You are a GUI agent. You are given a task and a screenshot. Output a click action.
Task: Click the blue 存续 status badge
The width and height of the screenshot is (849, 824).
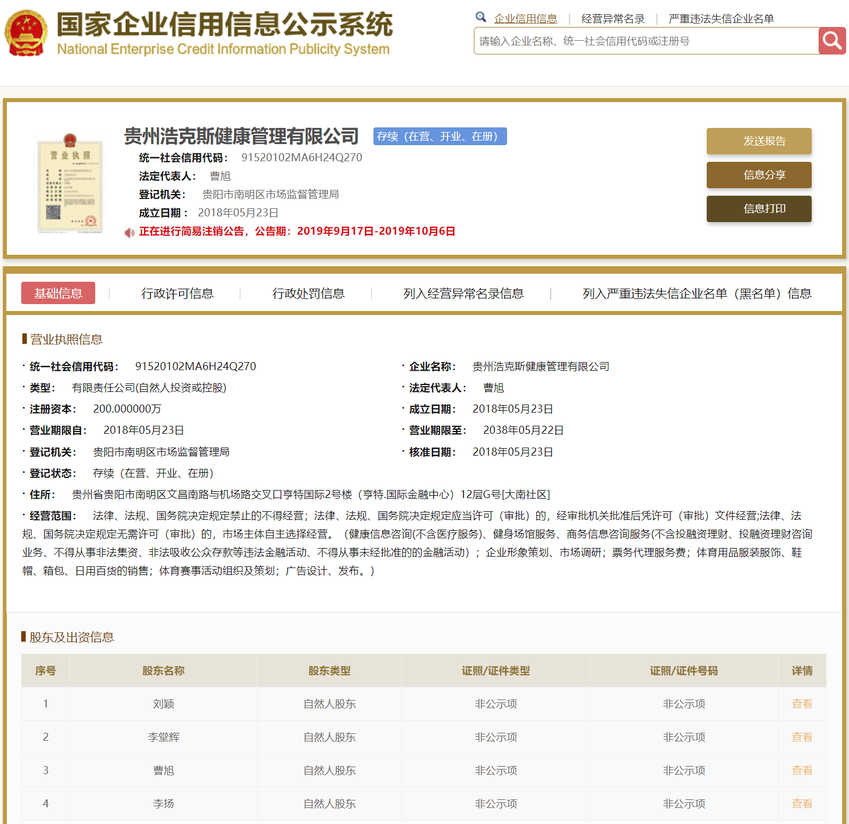439,136
